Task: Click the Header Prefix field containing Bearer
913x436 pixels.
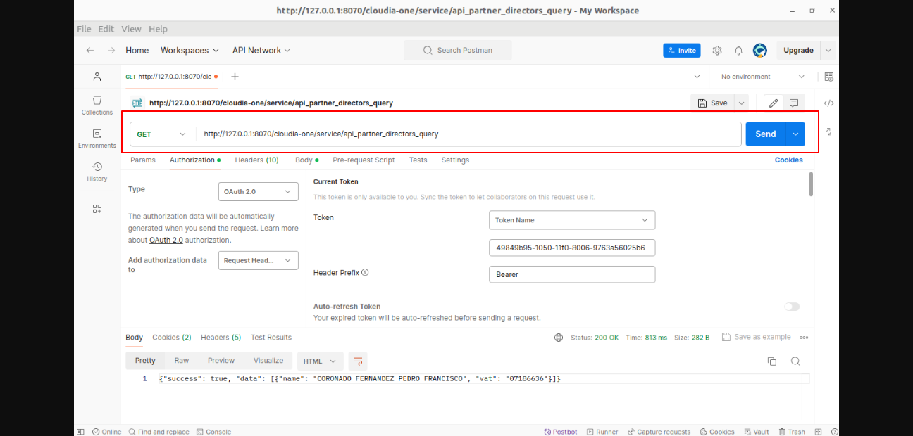Action: pyautogui.click(x=572, y=274)
